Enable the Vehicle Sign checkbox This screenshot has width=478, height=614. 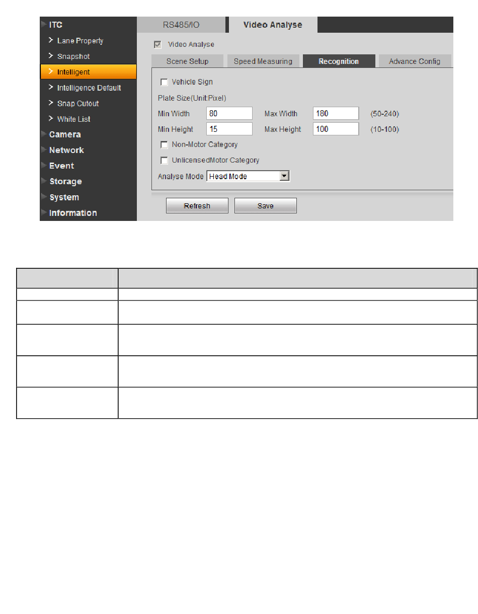pyautogui.click(x=164, y=82)
